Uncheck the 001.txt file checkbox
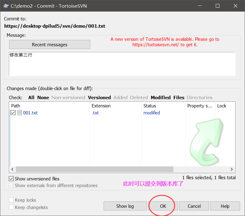 (x=13, y=113)
